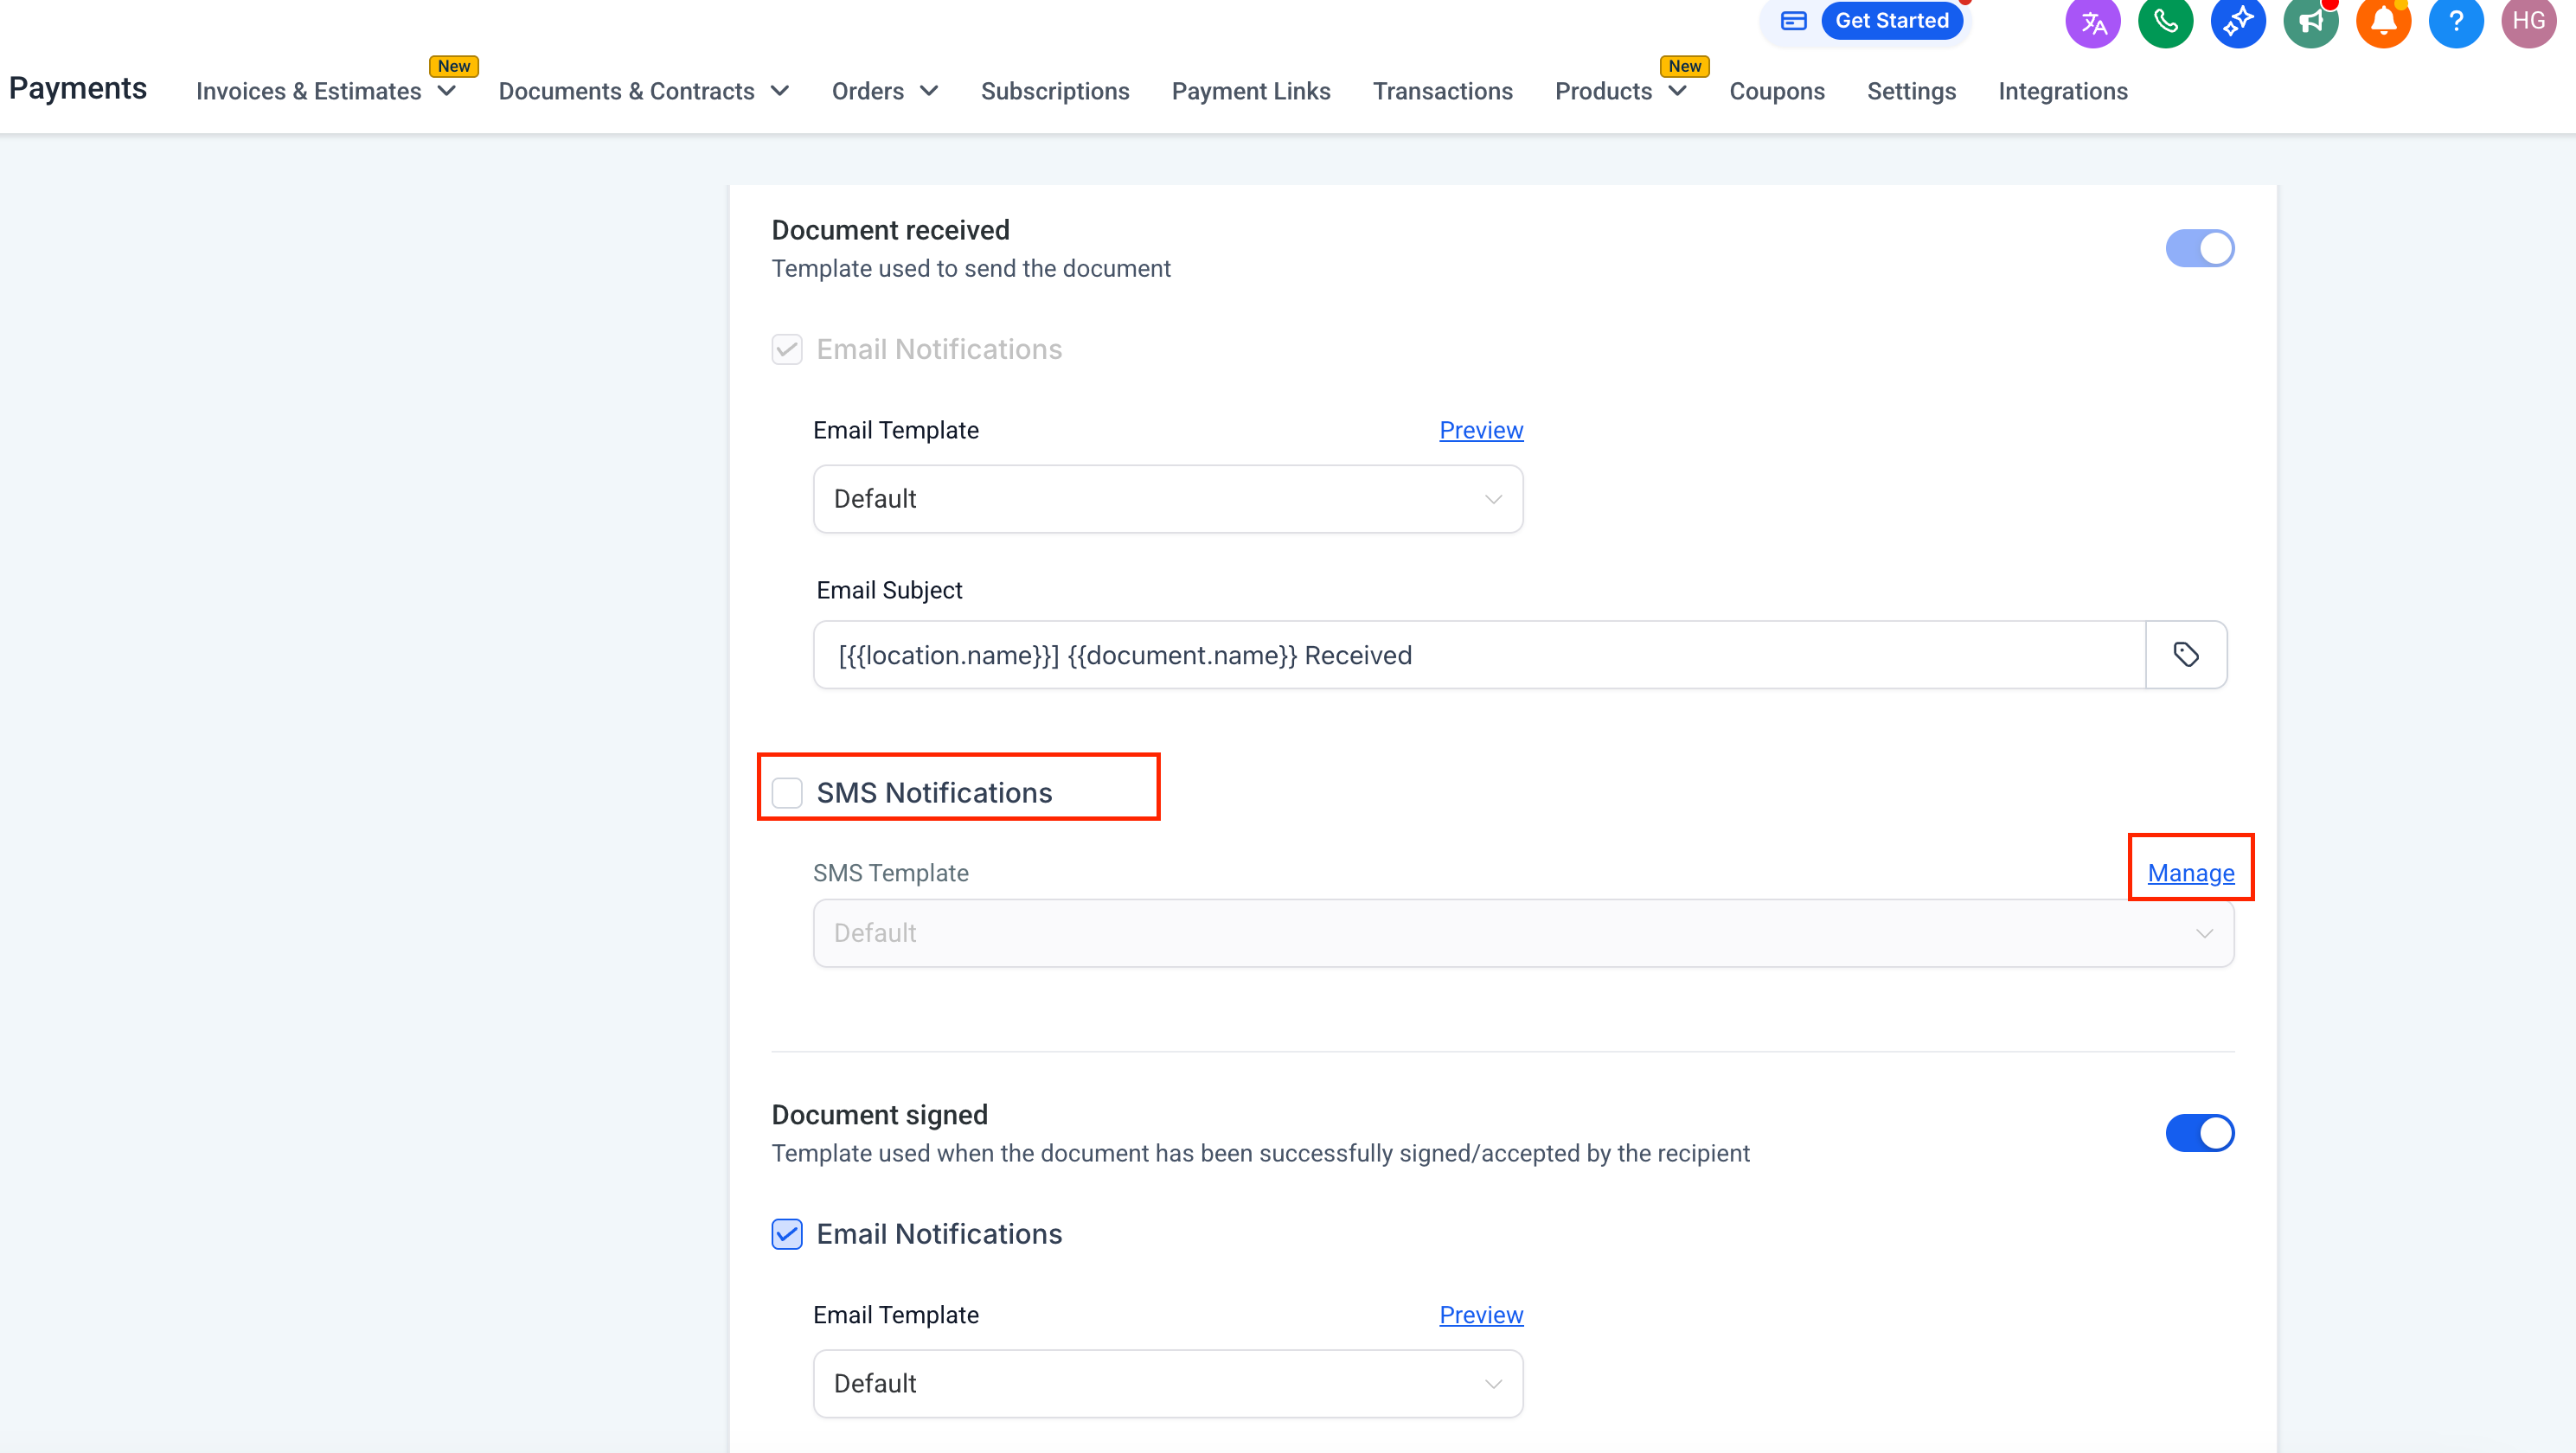Open the megaphone announcements icon
Viewport: 2576px width, 1453px height.
pyautogui.click(x=2311, y=22)
